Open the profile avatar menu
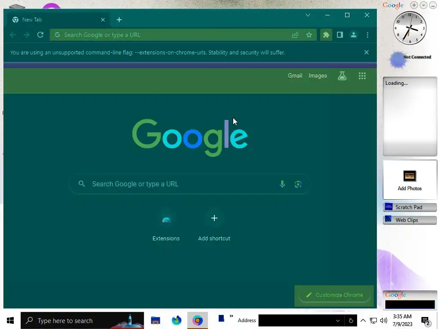Image resolution: width=439 pixels, height=329 pixels. [354, 35]
